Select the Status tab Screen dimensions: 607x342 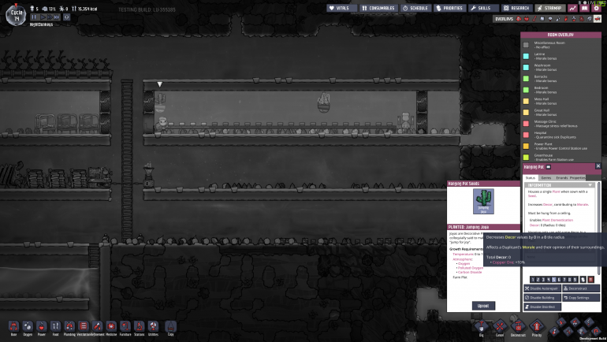click(x=531, y=178)
